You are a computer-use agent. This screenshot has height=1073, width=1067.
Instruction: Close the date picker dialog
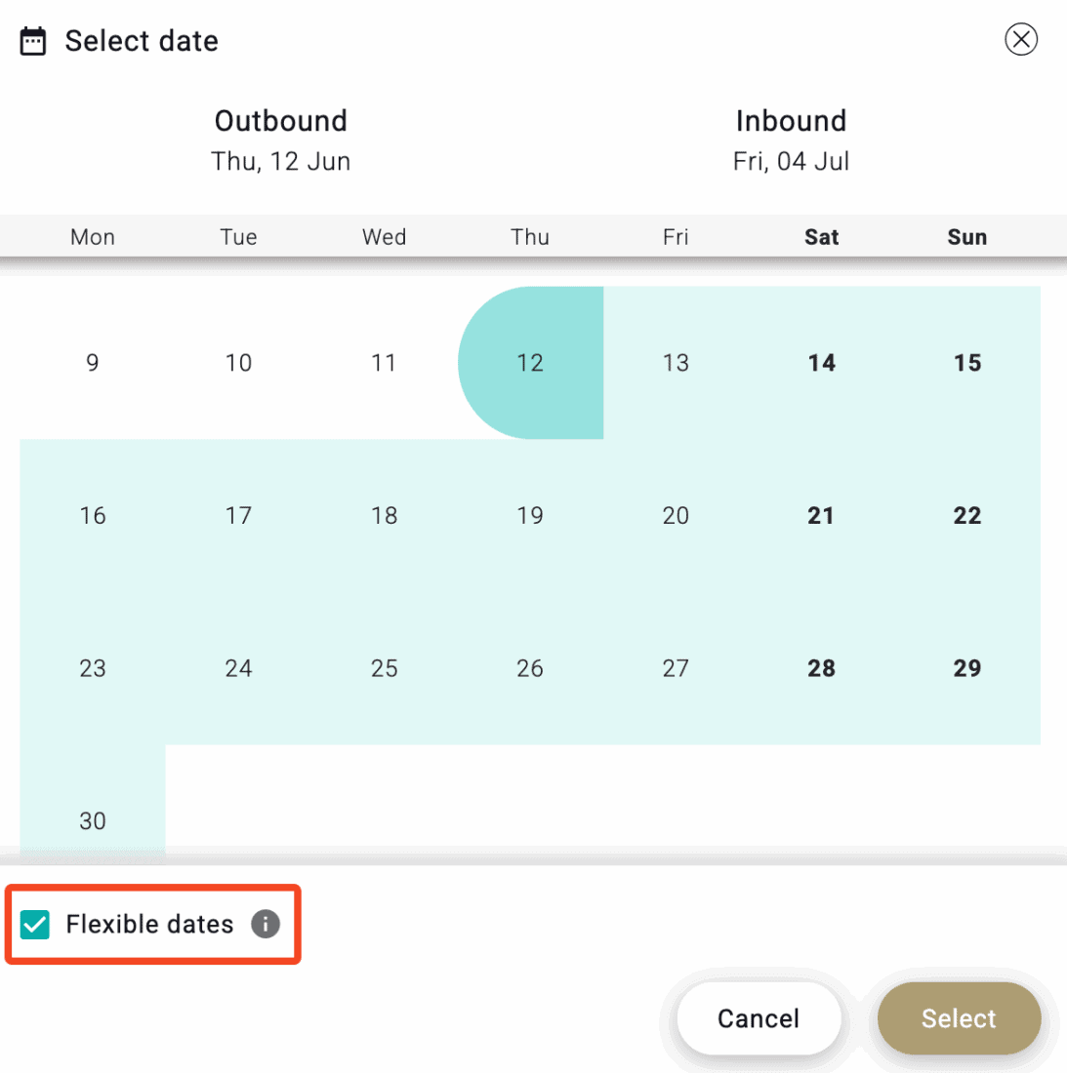[1021, 40]
